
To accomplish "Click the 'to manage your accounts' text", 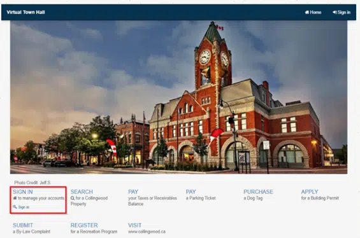I will click(x=41, y=198).
